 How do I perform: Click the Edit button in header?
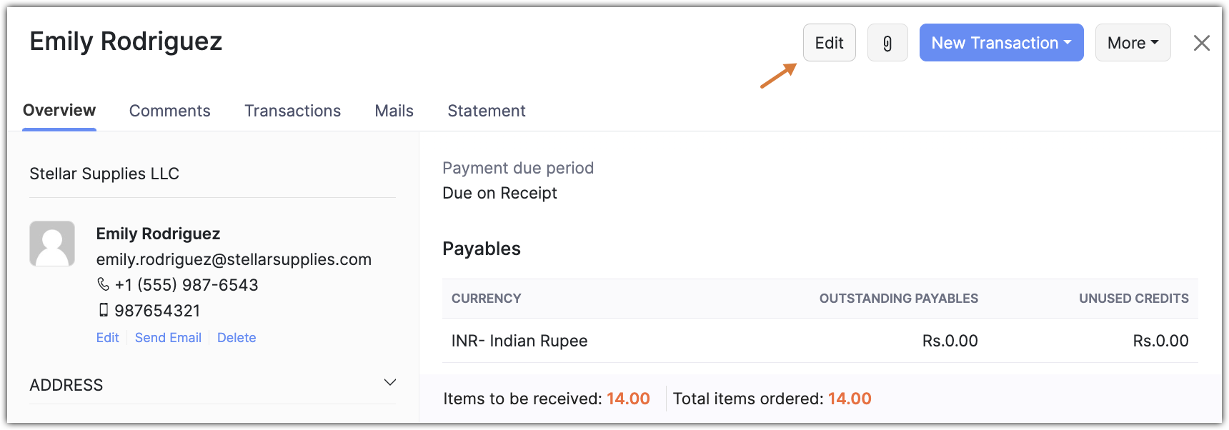(829, 43)
